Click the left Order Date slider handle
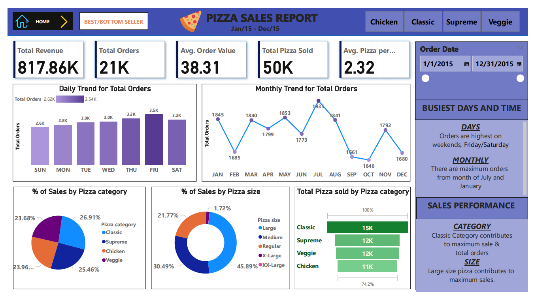 pos(425,79)
